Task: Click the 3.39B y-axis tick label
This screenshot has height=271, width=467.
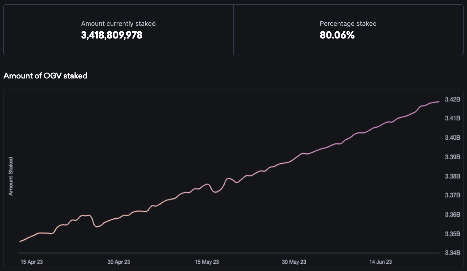Action: pos(452,157)
